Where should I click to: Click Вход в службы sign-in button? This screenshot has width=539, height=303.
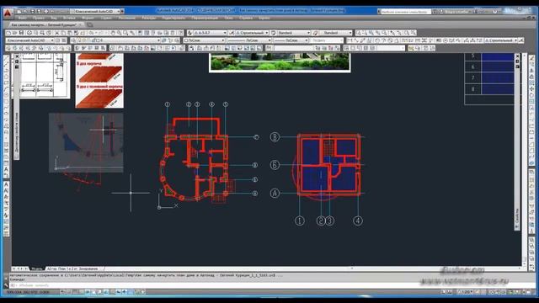click(456, 11)
